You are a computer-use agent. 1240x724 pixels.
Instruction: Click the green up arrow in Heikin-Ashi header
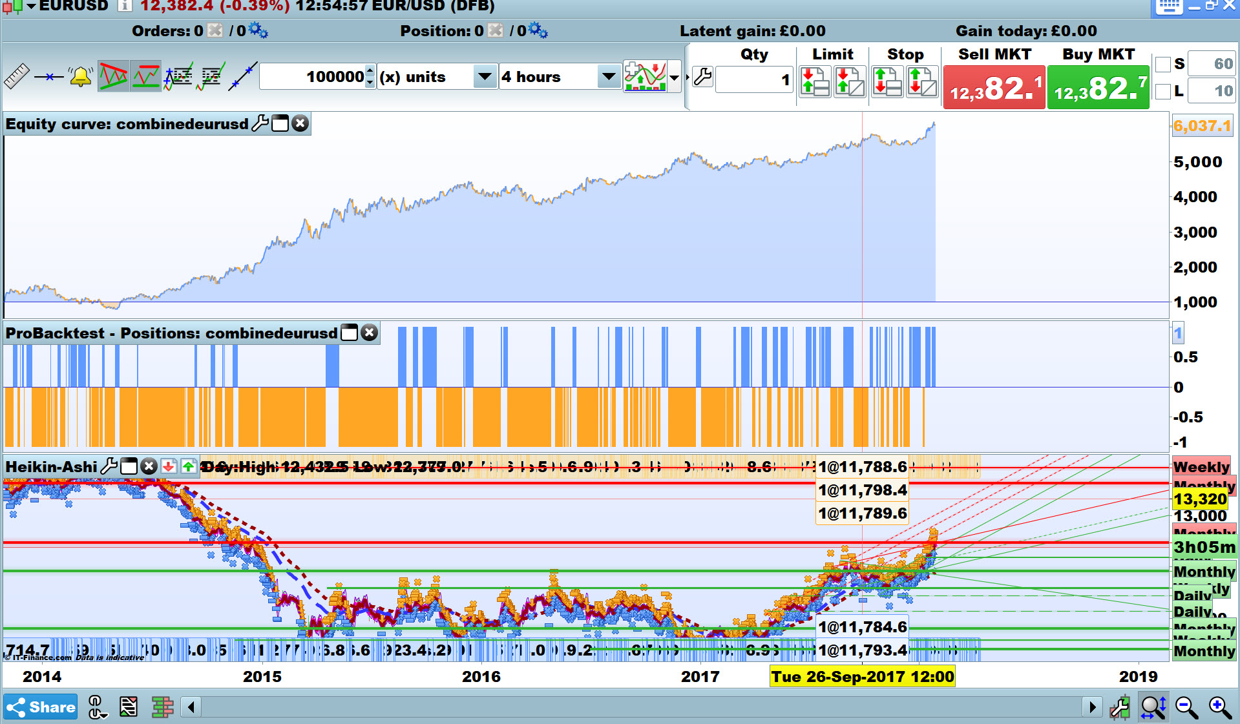[x=189, y=466]
